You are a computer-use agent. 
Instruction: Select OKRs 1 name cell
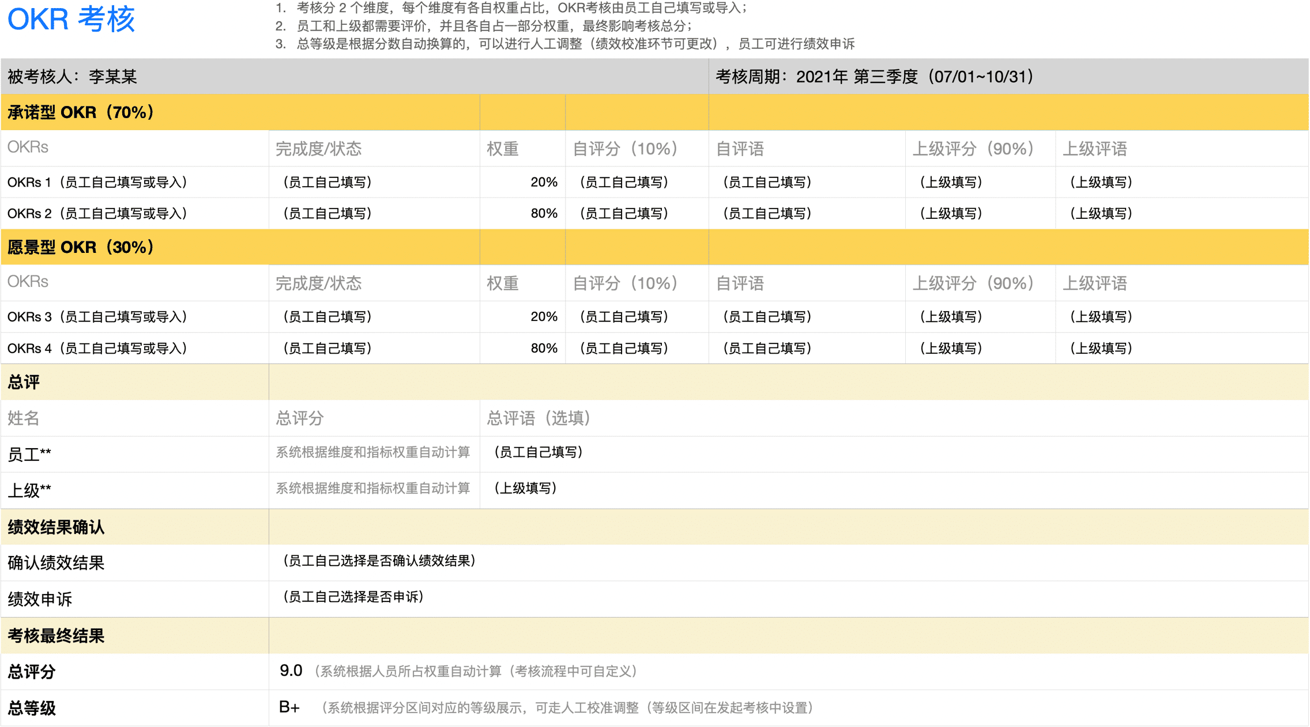[x=135, y=183]
